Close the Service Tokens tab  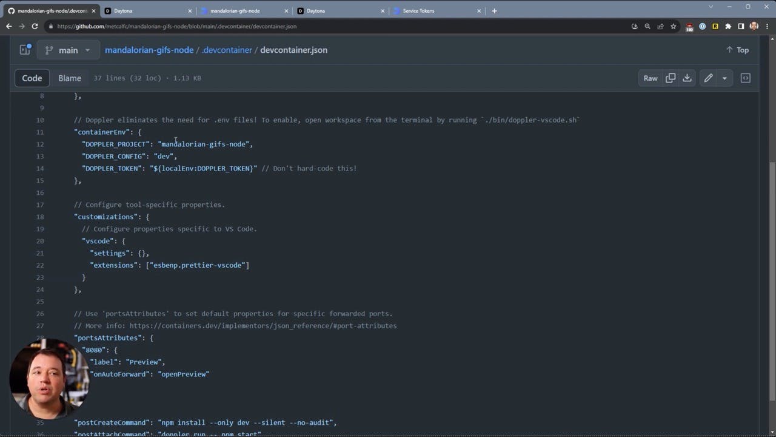(x=479, y=10)
